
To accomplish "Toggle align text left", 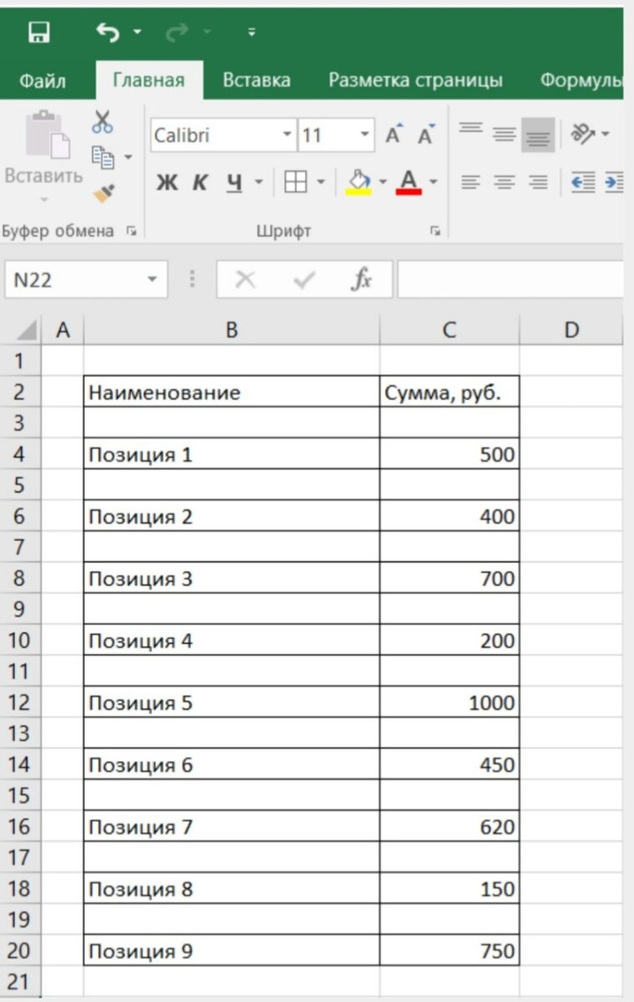I will (471, 182).
